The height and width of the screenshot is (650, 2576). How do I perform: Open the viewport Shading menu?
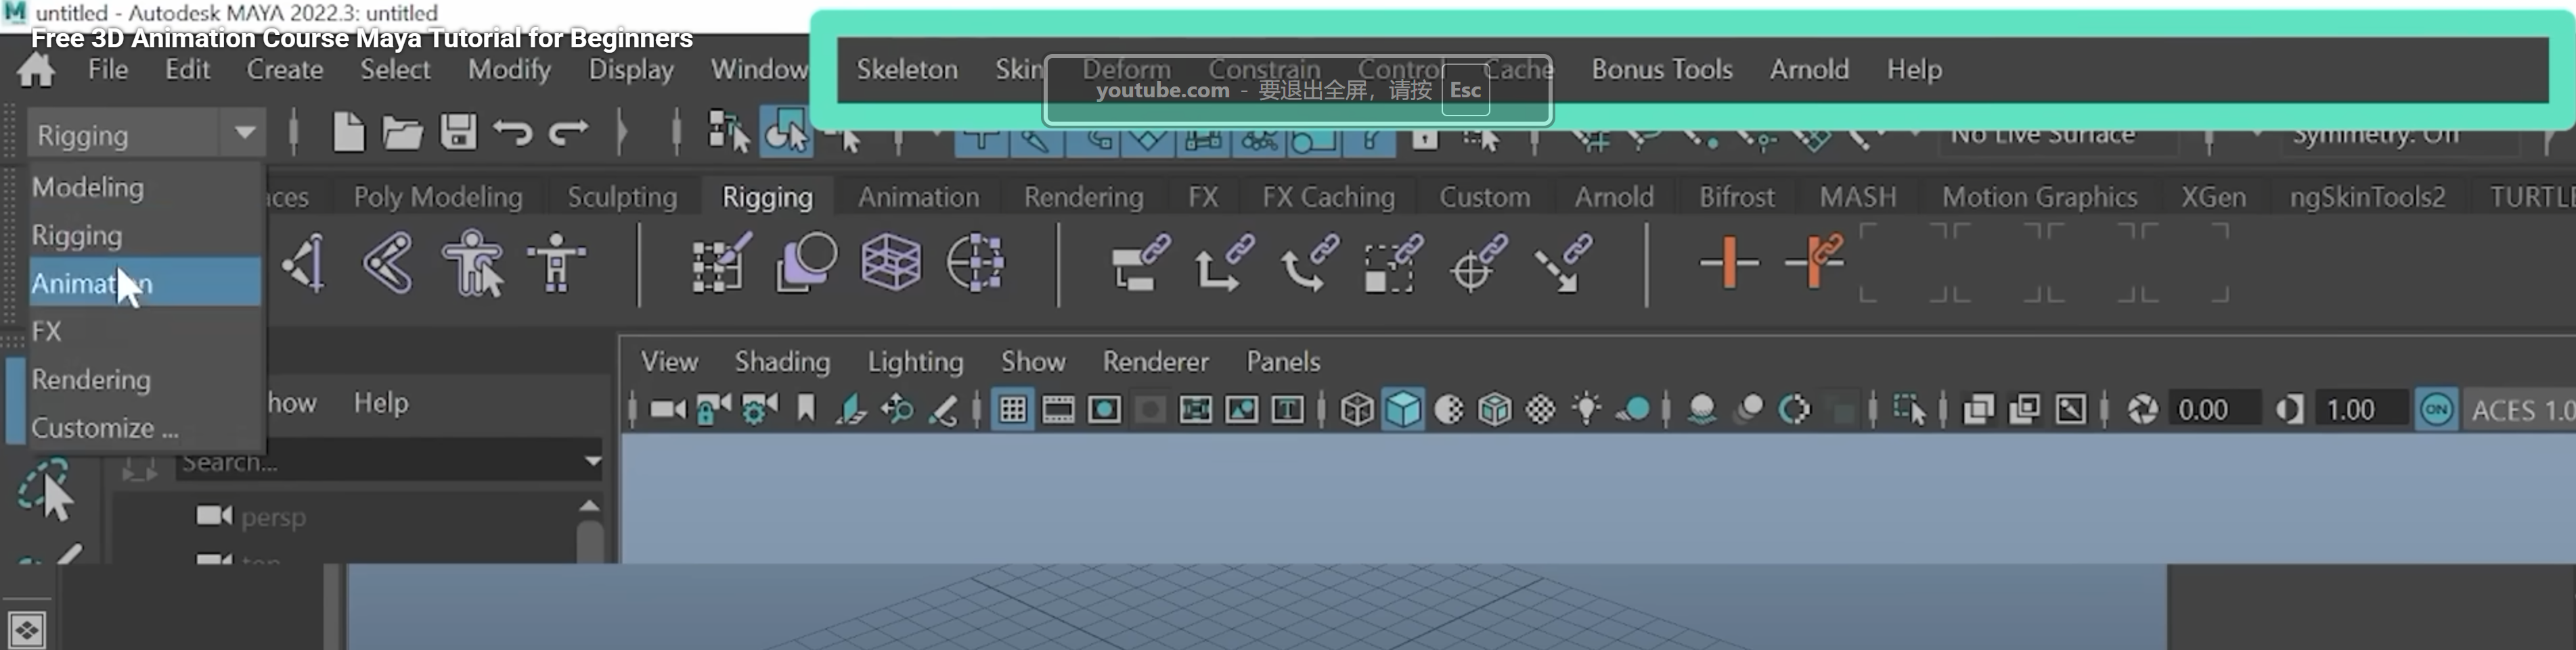pyautogui.click(x=782, y=362)
